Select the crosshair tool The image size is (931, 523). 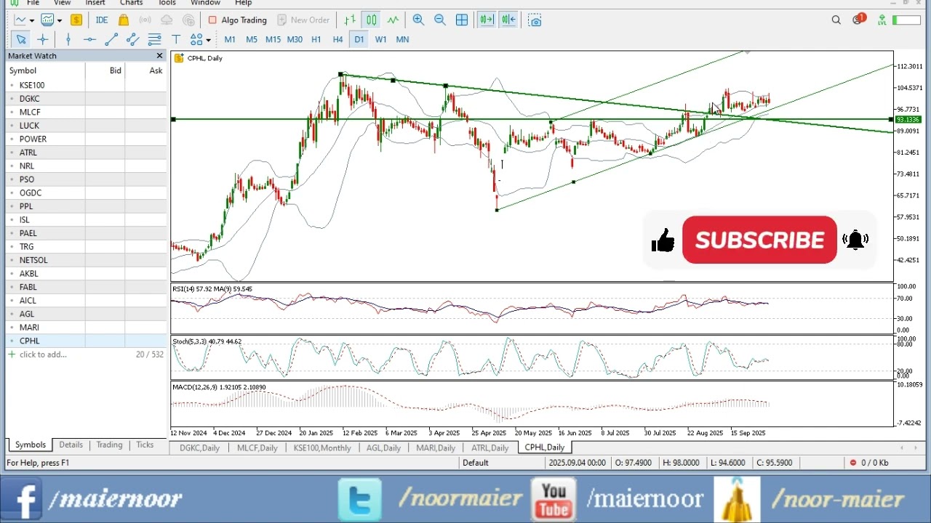pyautogui.click(x=43, y=40)
